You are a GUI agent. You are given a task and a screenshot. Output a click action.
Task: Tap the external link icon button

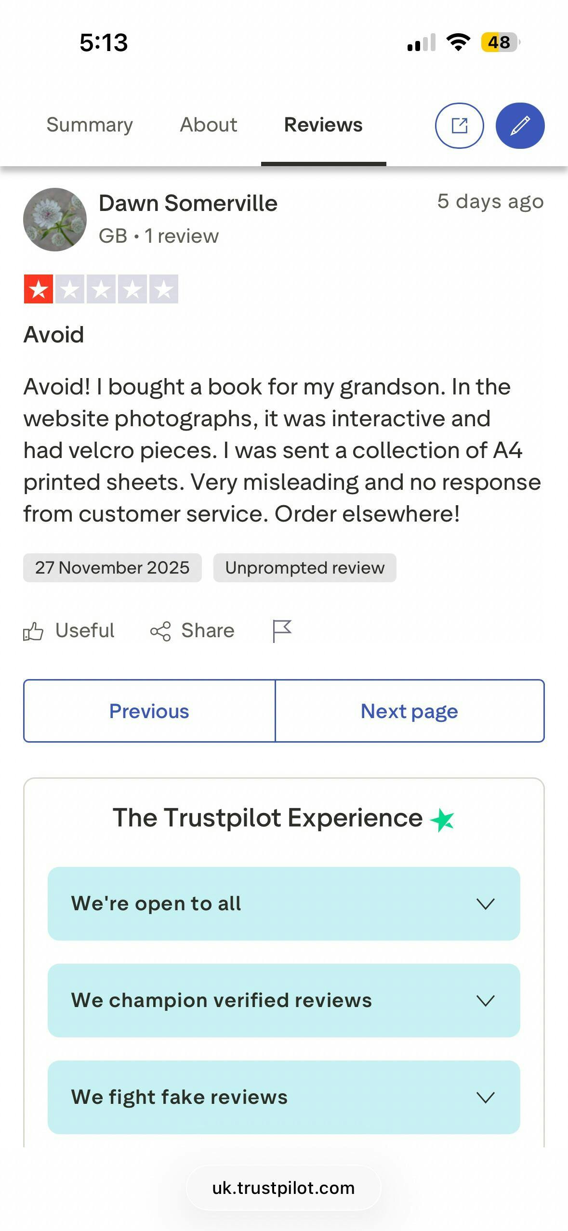pyautogui.click(x=459, y=126)
